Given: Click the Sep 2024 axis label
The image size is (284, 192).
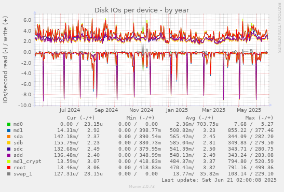Looking at the screenshot, I should [x=106, y=110].
